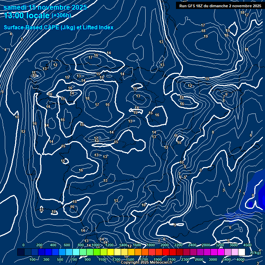
Task: Click the '300' legend value
Action: (46, 259)
